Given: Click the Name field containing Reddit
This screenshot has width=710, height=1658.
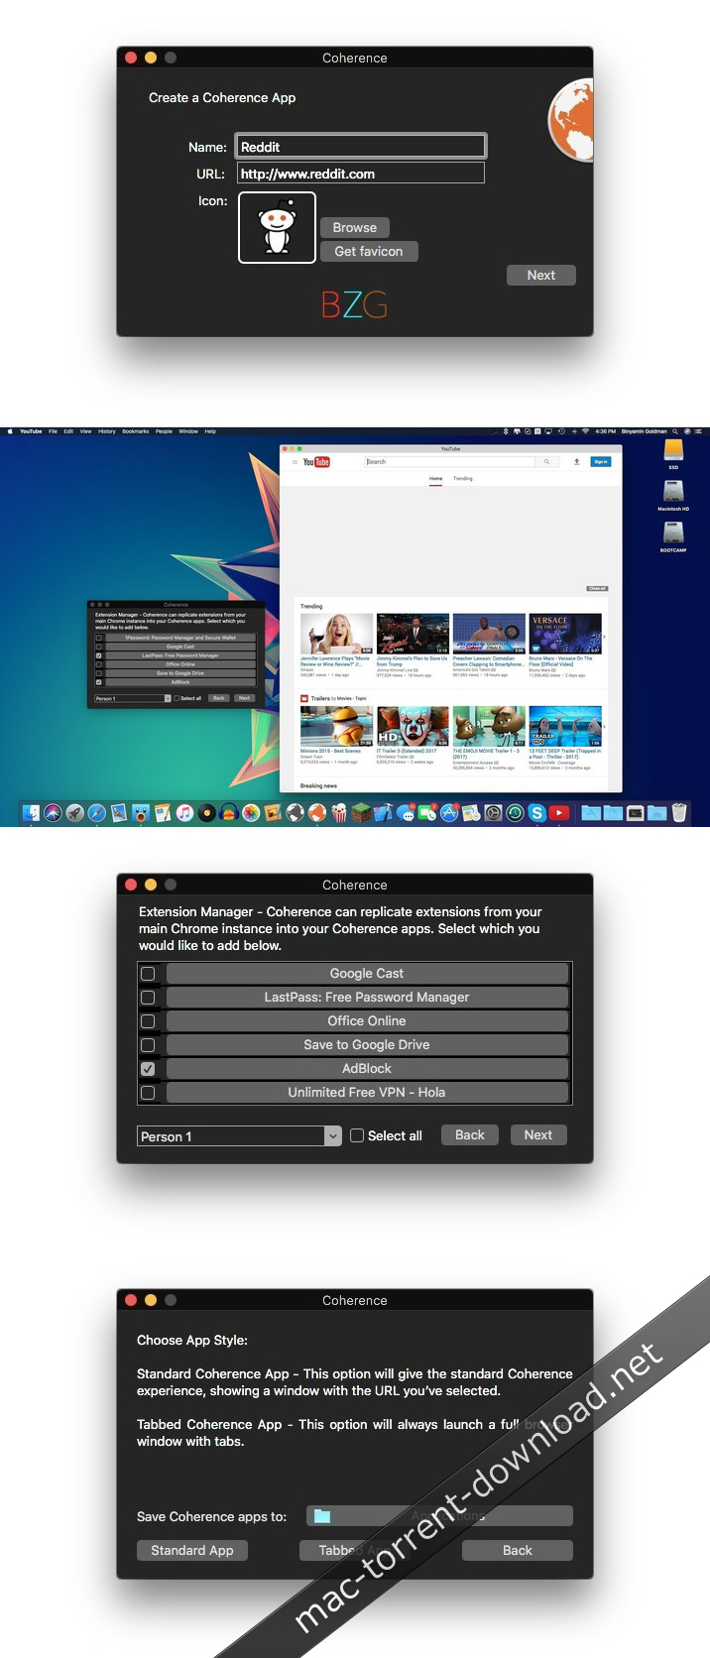Looking at the screenshot, I should tap(361, 147).
